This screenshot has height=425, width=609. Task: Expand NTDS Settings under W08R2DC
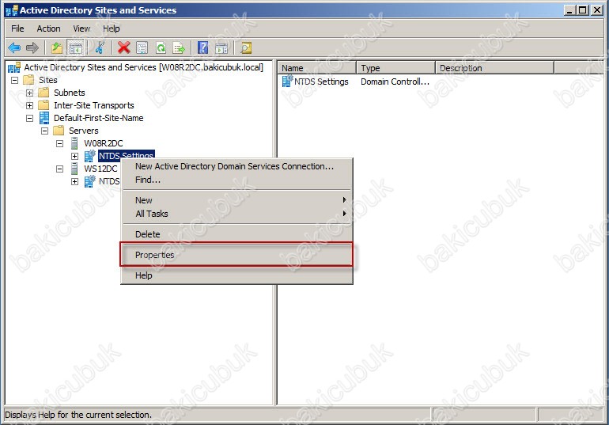[x=74, y=156]
